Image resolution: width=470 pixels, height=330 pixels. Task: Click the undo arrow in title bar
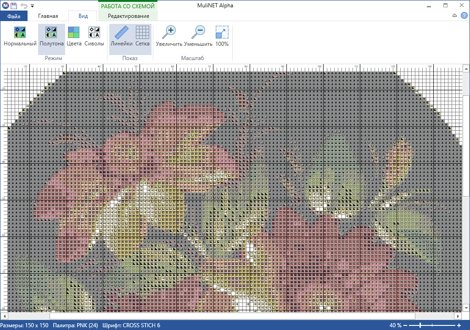tap(24, 5)
